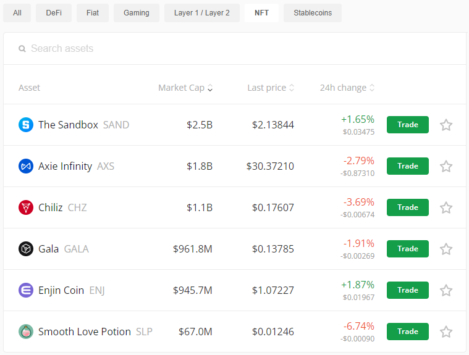The height and width of the screenshot is (355, 469).
Task: Click the Smooth Love Potion icon
Action: [26, 332]
